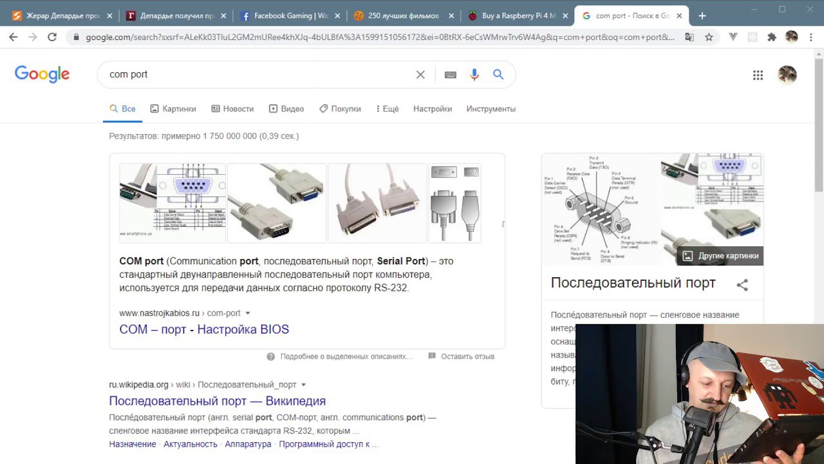Expand dropdown arrow next to nastrojkabios.ru URL
The width and height of the screenshot is (824, 464).
click(248, 313)
